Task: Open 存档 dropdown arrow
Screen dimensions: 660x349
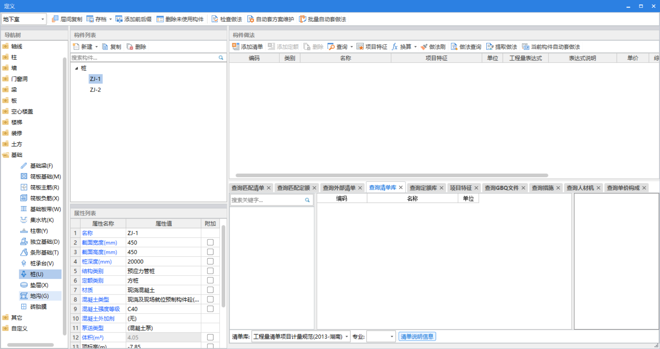Action: tap(110, 19)
